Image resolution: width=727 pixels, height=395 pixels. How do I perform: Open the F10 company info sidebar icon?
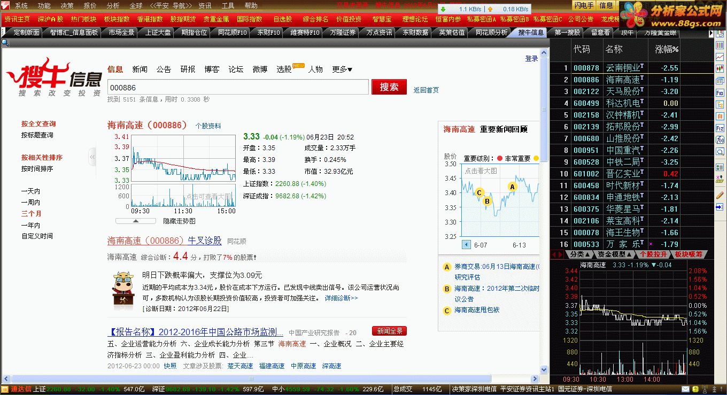[720, 93]
